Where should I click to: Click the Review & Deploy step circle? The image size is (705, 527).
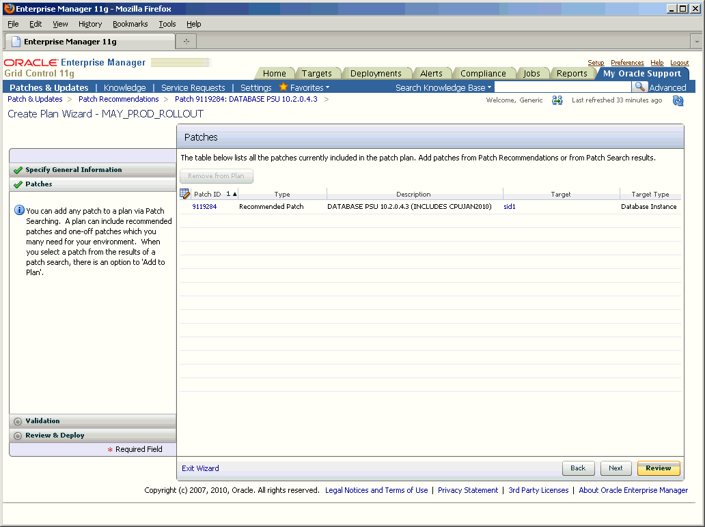[18, 436]
